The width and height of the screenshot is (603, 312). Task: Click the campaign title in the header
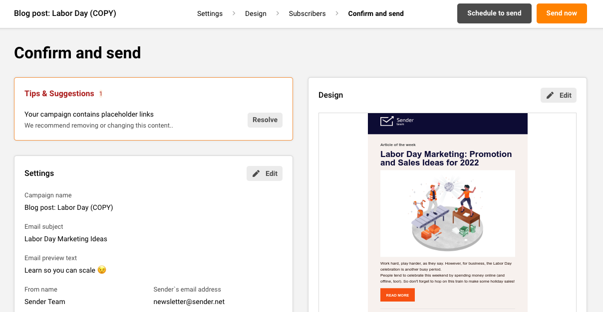click(65, 13)
